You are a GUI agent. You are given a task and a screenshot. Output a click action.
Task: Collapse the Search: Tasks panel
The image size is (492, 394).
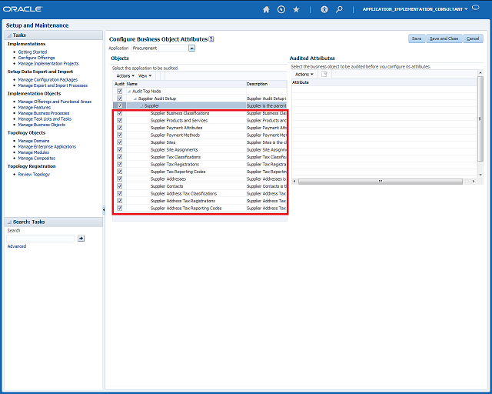tap(9, 222)
